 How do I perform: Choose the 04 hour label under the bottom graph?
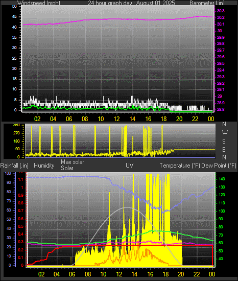tap(57, 274)
